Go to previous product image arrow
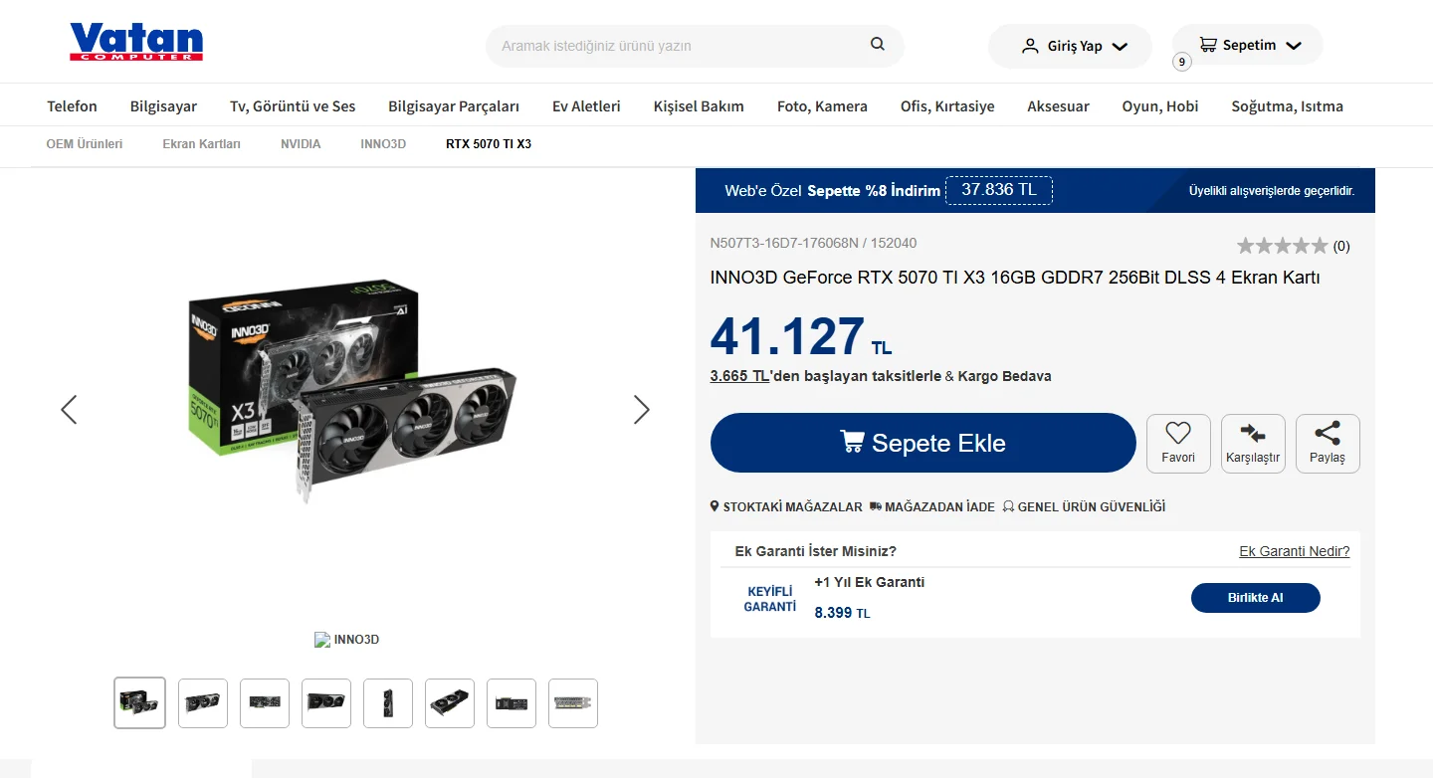The image size is (1433, 778). point(69,409)
